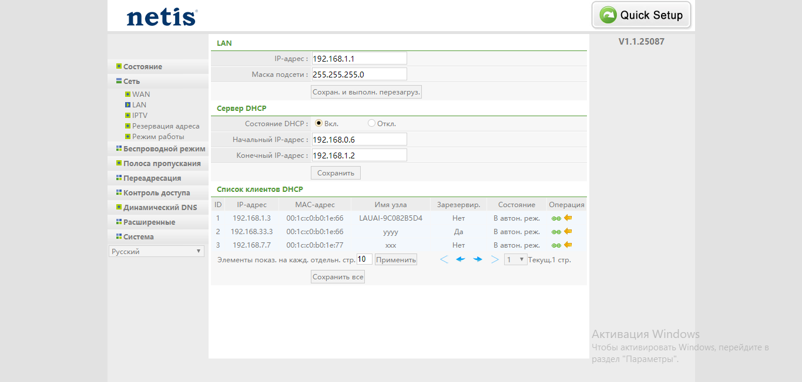The height and width of the screenshot is (382, 802).
Task: Click the green link icon for LAUAI-9C082B5D4
Action: 556,218
